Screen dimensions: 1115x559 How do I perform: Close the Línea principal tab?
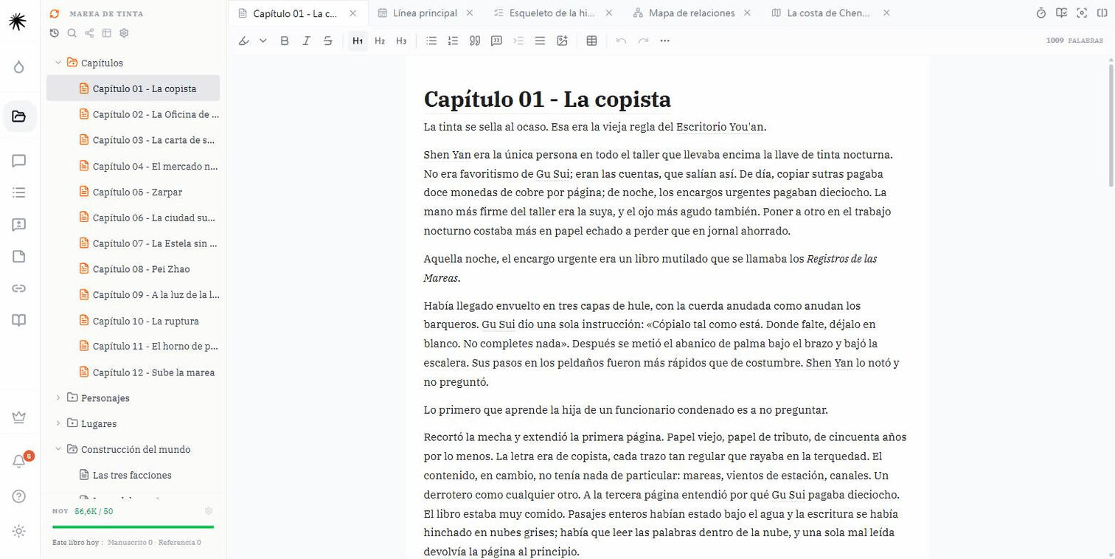point(471,13)
